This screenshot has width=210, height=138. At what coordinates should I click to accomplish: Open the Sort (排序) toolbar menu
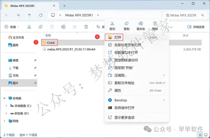click(x=100, y=27)
